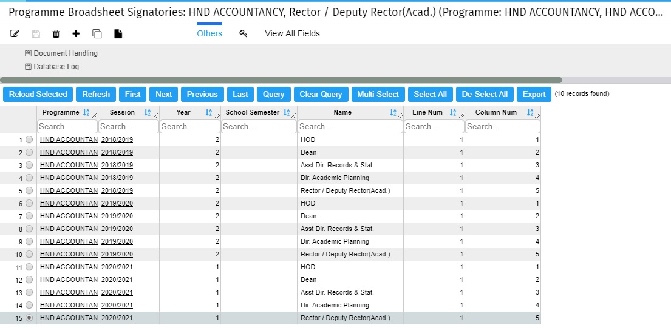Click School Semester search field
671x328 pixels.
pos(259,127)
